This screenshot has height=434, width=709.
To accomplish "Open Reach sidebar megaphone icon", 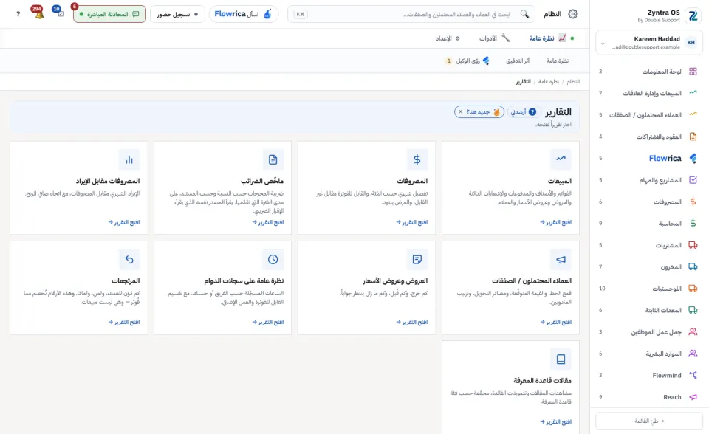I will (693, 397).
